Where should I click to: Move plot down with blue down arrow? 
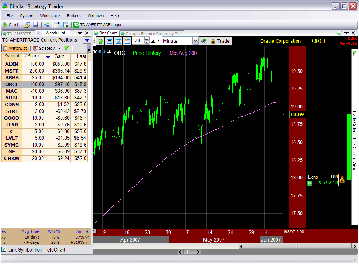click(x=104, y=52)
